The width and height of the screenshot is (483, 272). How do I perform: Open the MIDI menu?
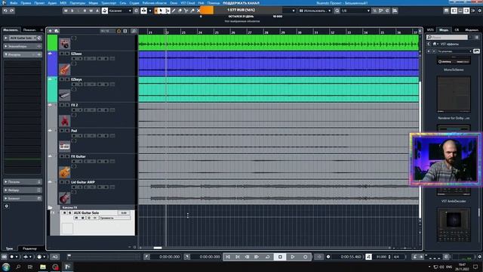tap(63, 3)
